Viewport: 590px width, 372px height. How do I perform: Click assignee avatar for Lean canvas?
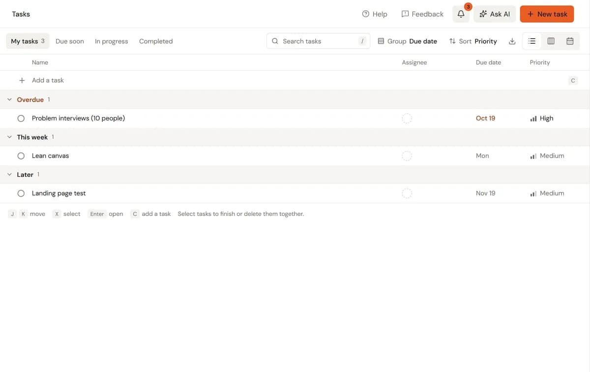click(407, 156)
